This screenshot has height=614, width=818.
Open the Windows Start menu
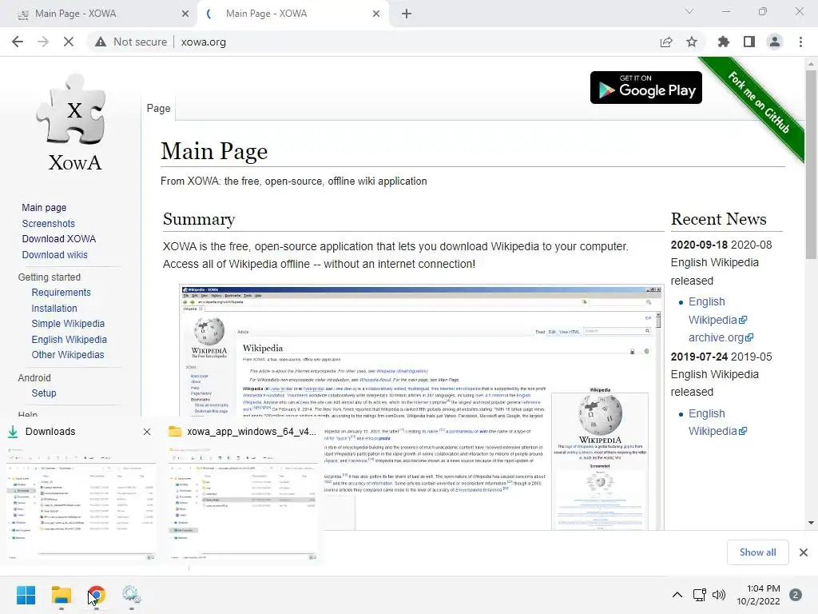(x=26, y=595)
